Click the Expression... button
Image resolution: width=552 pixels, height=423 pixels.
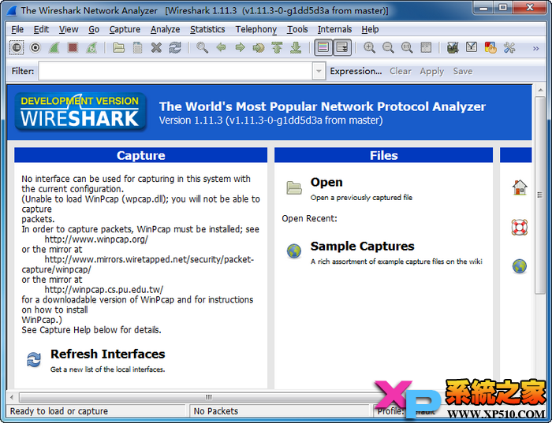tap(356, 71)
